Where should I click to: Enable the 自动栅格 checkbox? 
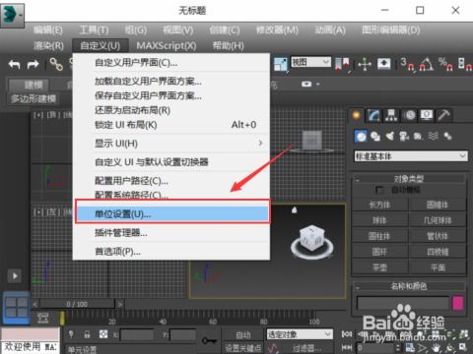[x=379, y=190]
